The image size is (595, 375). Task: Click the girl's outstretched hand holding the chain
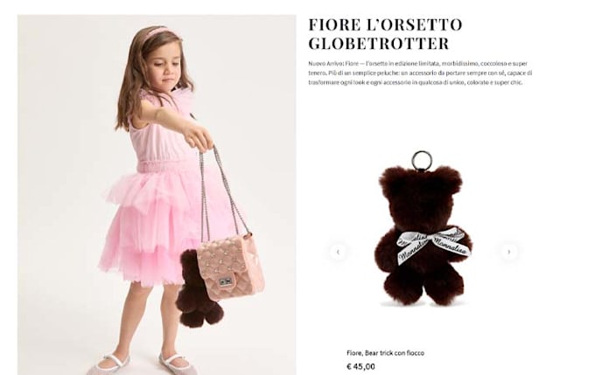(x=199, y=136)
